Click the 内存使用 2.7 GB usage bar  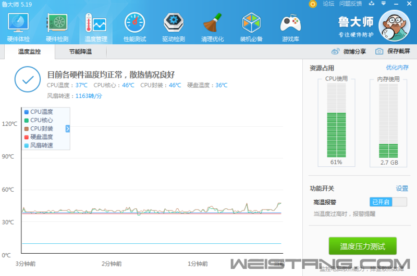point(388,121)
